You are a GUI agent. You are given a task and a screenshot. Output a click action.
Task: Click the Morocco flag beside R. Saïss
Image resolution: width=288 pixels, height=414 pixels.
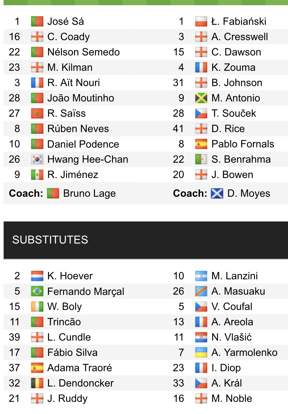37,114
